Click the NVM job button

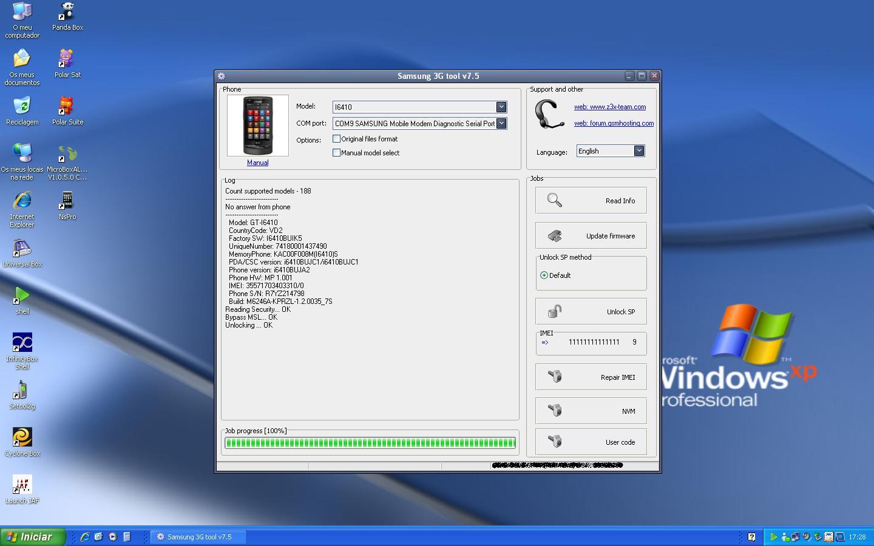tap(591, 411)
